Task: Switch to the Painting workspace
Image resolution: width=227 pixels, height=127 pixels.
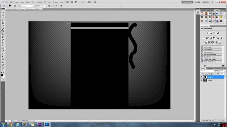Action: click(206, 2)
